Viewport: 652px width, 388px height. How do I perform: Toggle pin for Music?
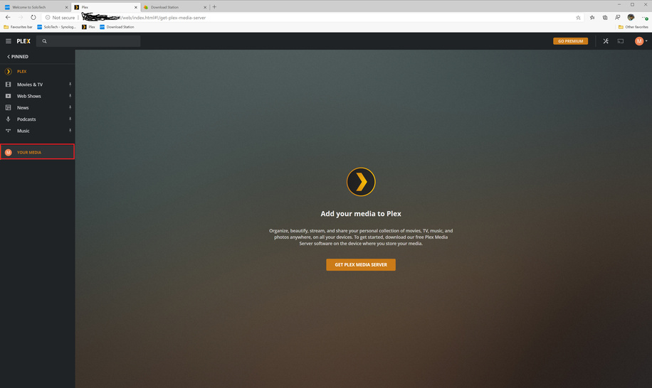coord(70,131)
